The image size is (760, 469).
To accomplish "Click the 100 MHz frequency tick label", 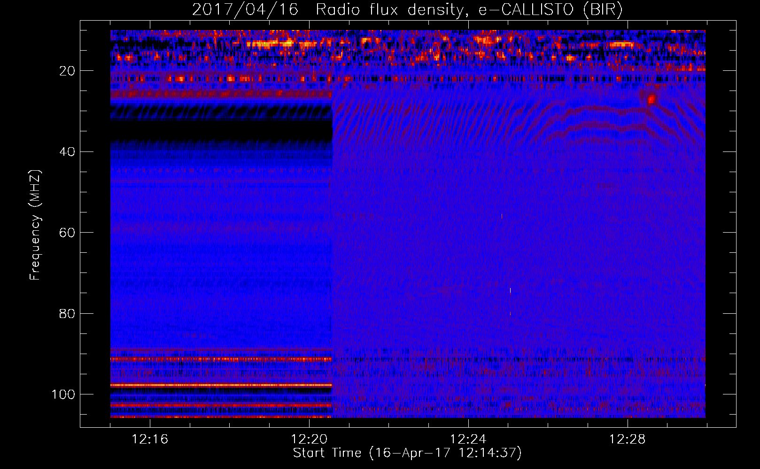I will (x=63, y=394).
